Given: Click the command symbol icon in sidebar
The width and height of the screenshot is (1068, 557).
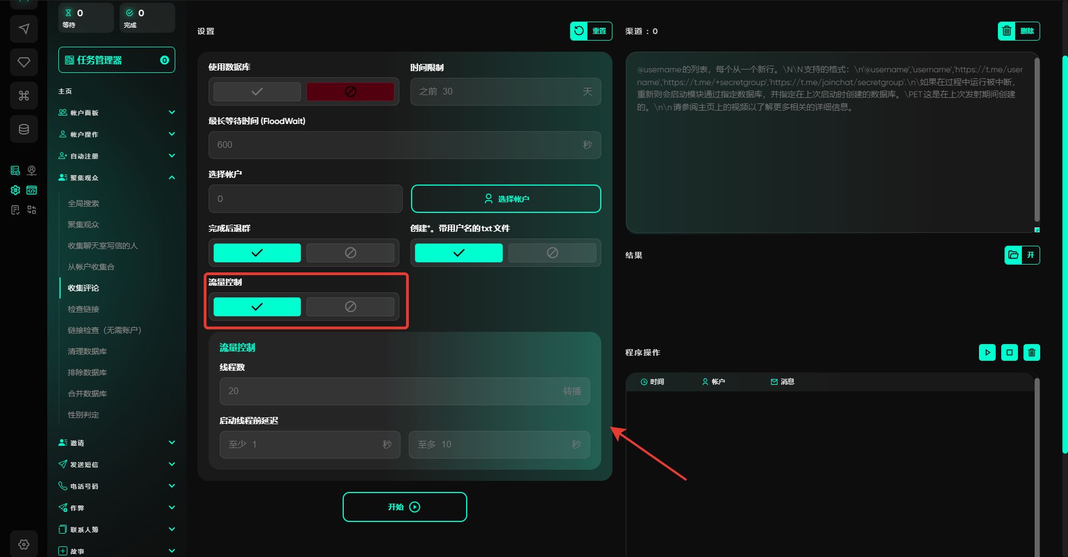Looking at the screenshot, I should tap(24, 96).
